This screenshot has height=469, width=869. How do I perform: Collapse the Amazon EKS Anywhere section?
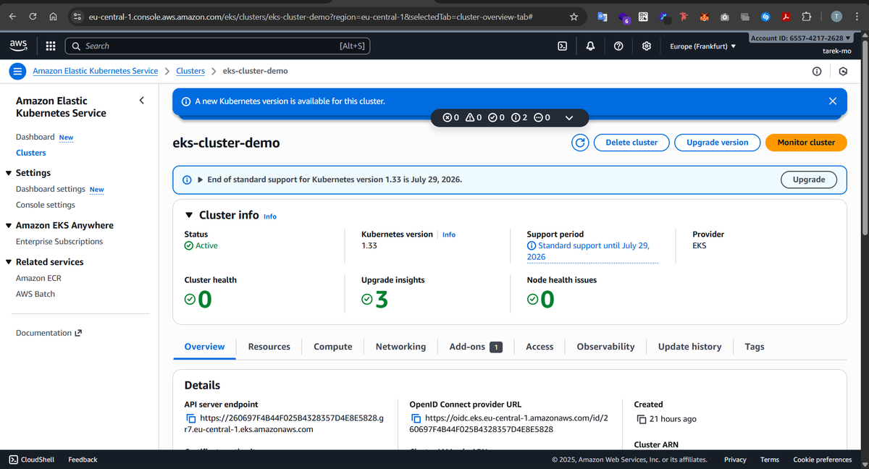(9, 225)
